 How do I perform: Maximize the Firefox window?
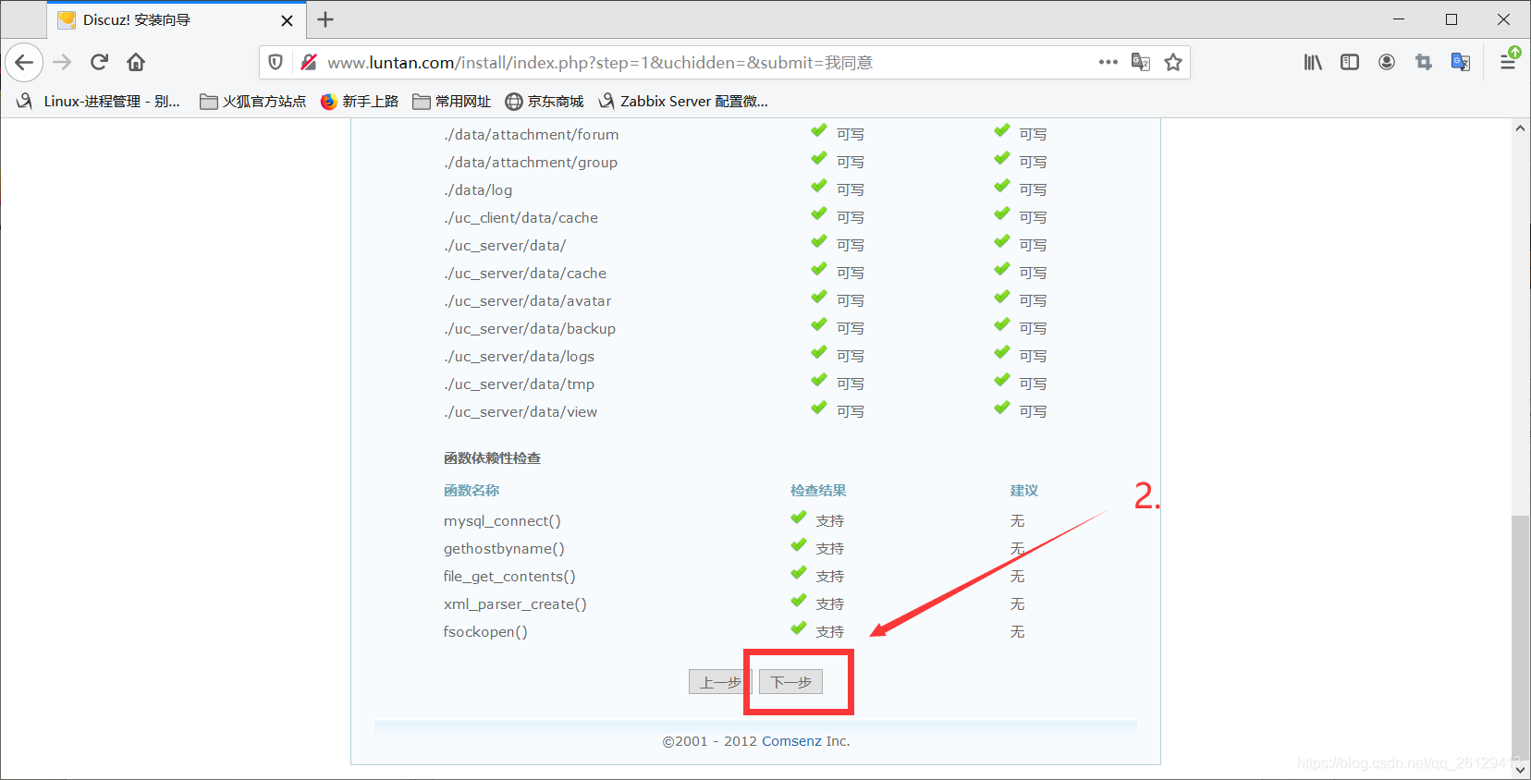pyautogui.click(x=1451, y=18)
